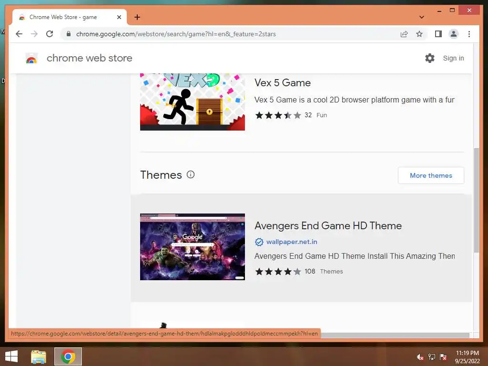
Task: Click the More themes button
Action: (431, 175)
